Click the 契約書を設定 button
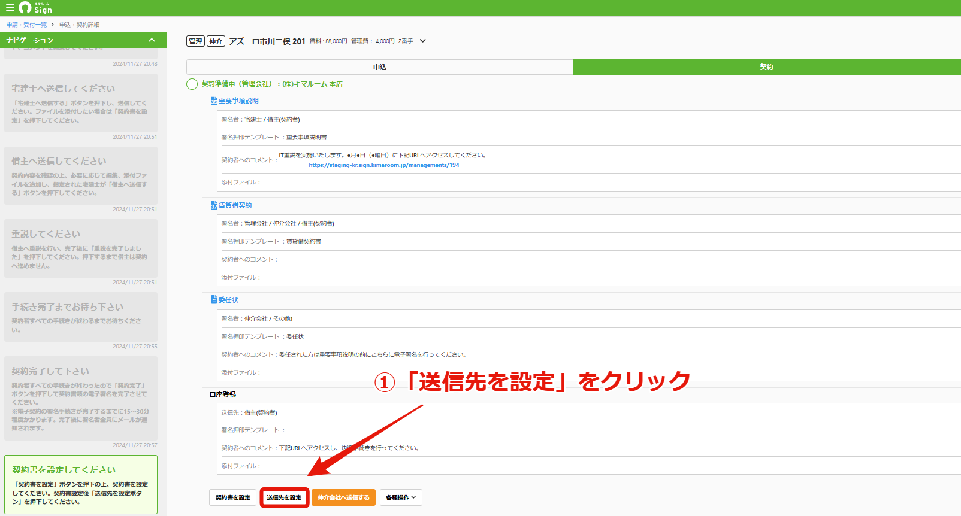 tap(233, 497)
